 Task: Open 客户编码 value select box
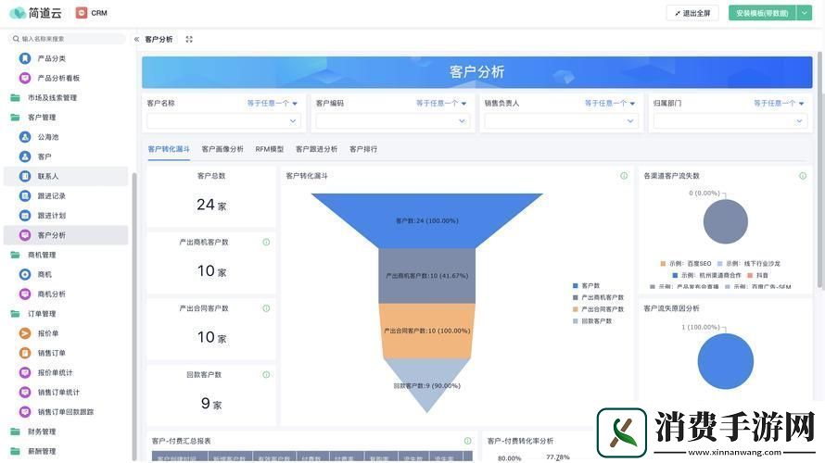click(x=392, y=121)
